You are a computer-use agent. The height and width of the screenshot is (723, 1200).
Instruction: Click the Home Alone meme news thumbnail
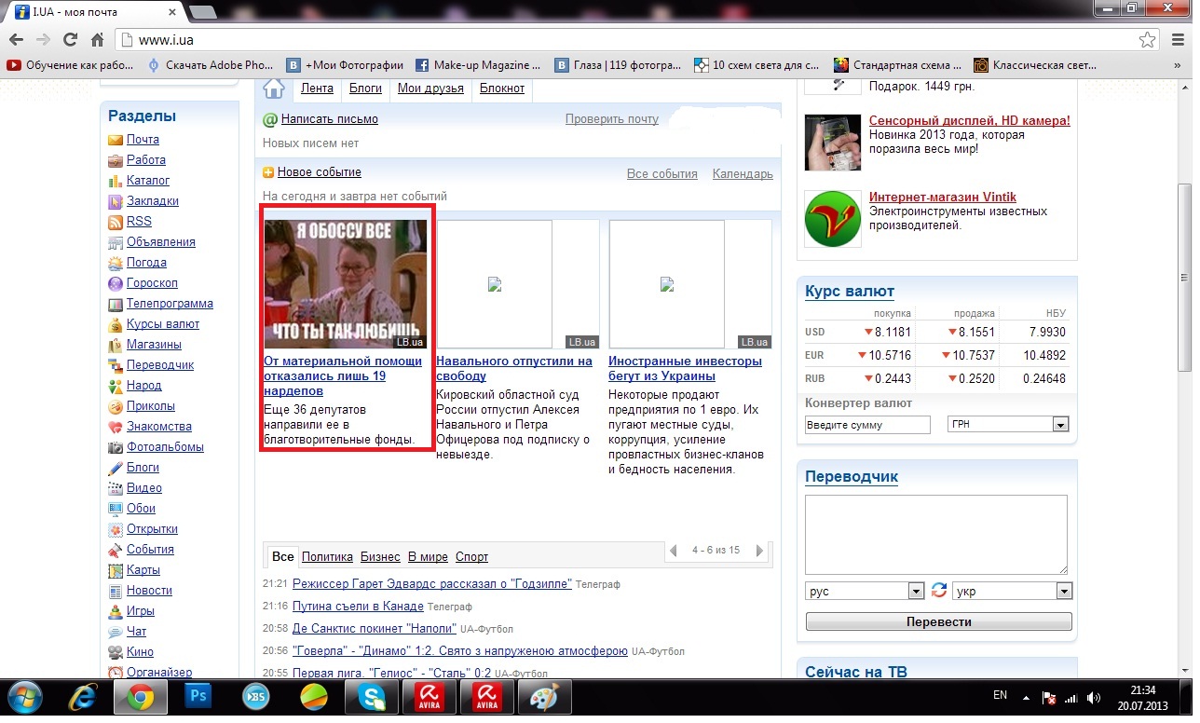pyautogui.click(x=345, y=284)
